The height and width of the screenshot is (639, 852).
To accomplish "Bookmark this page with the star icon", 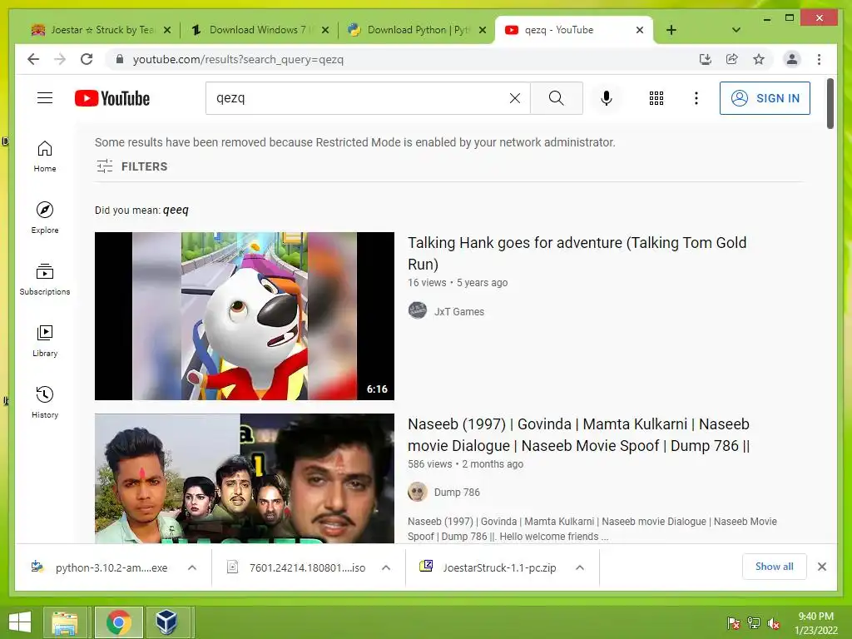I will point(759,59).
